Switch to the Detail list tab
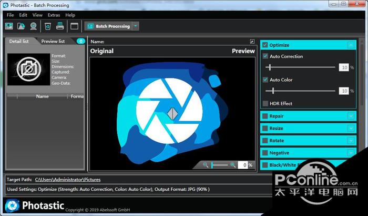This screenshot has width=368, height=216. [x=19, y=41]
